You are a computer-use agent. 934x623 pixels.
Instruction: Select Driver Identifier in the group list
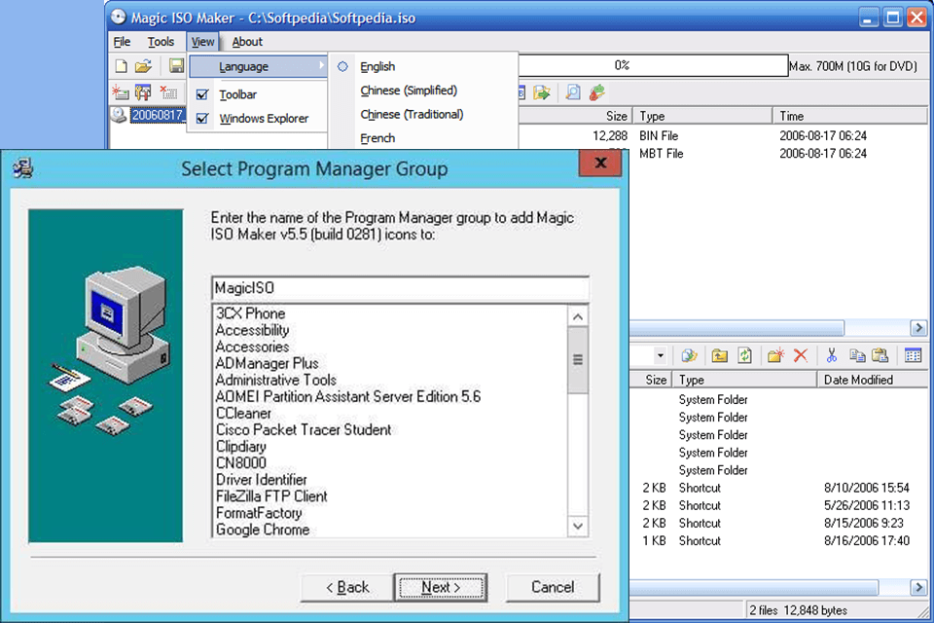[x=262, y=480]
